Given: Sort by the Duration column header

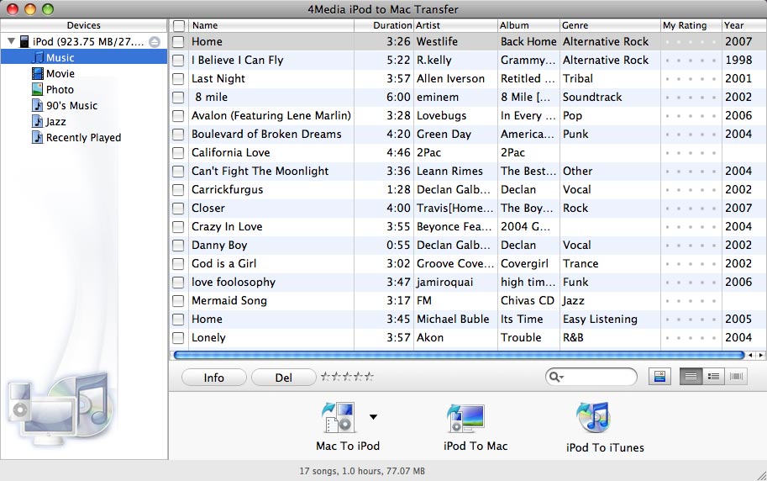Looking at the screenshot, I should 384,25.
